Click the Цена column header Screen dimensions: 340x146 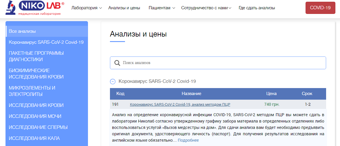[271, 94]
